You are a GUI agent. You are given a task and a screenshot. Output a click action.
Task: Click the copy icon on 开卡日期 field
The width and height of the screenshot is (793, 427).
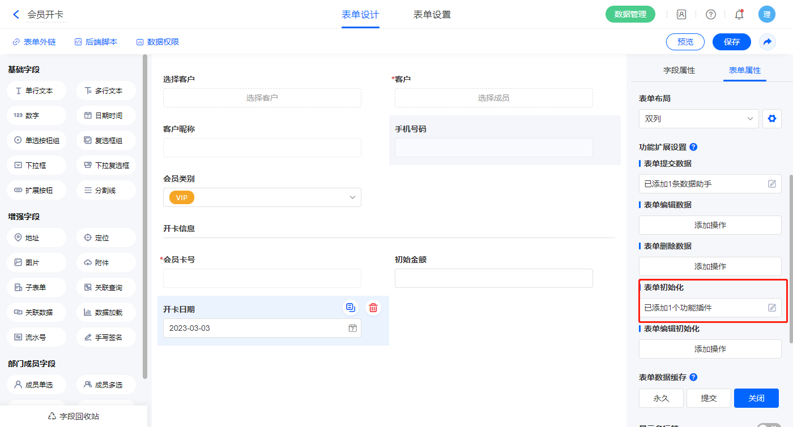click(351, 308)
